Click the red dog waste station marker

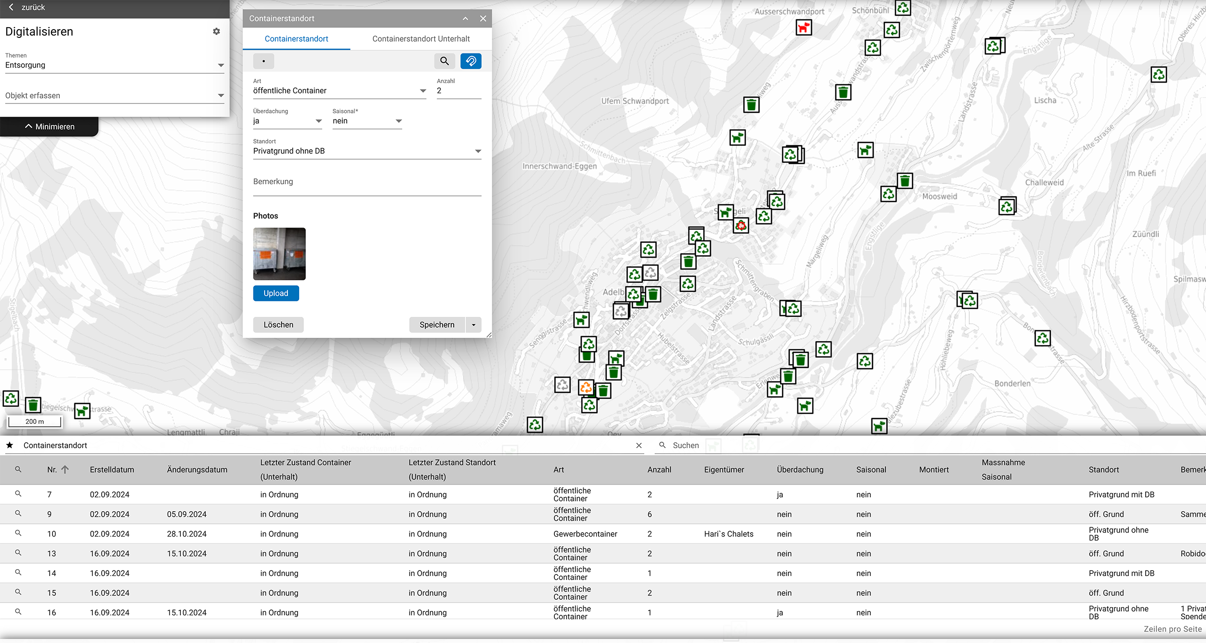click(x=803, y=28)
